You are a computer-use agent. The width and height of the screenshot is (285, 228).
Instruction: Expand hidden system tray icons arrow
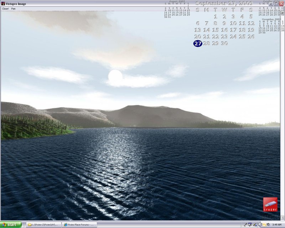[x=241, y=225]
